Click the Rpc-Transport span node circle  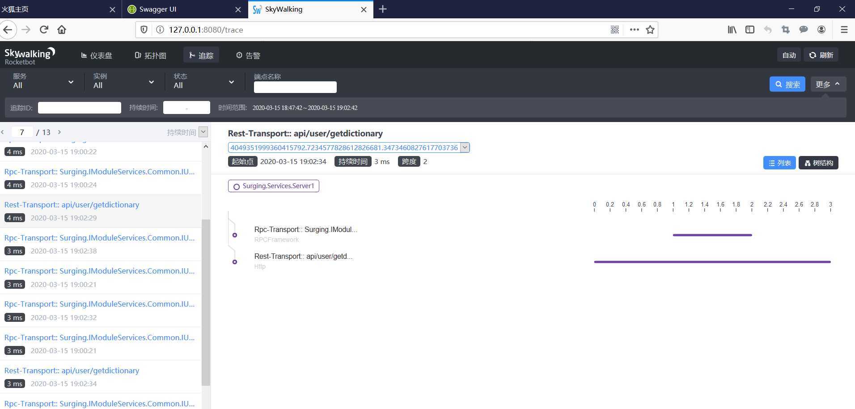[x=235, y=235]
